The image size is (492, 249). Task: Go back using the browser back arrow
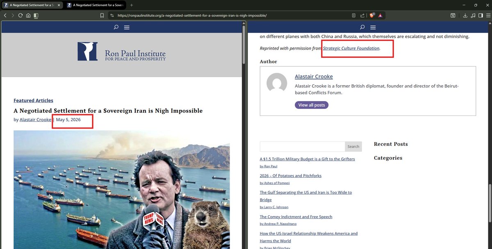[x=5, y=16]
